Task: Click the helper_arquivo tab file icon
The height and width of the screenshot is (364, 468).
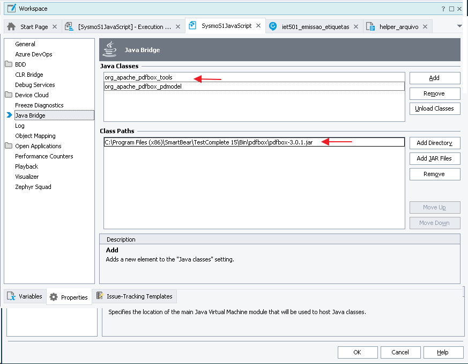Action: point(370,26)
